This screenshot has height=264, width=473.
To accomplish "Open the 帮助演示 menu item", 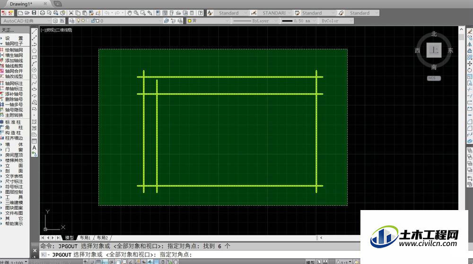I will [14, 224].
